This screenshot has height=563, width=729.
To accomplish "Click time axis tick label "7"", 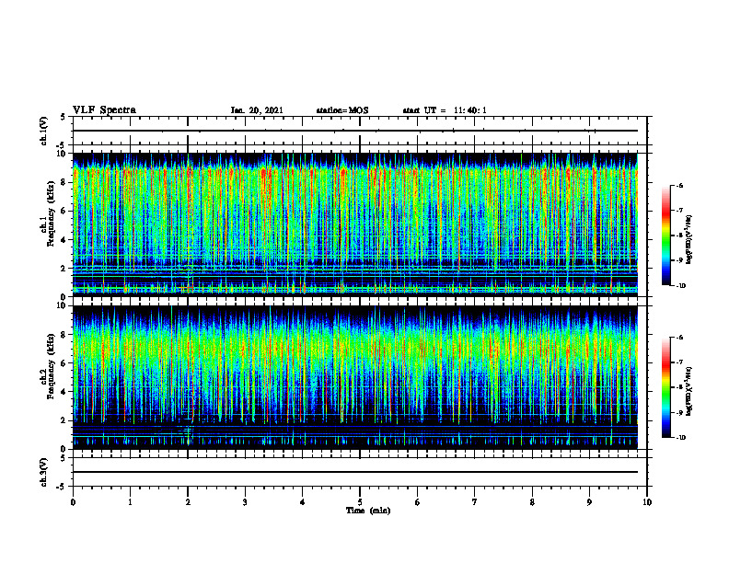I will pyautogui.click(x=475, y=502).
